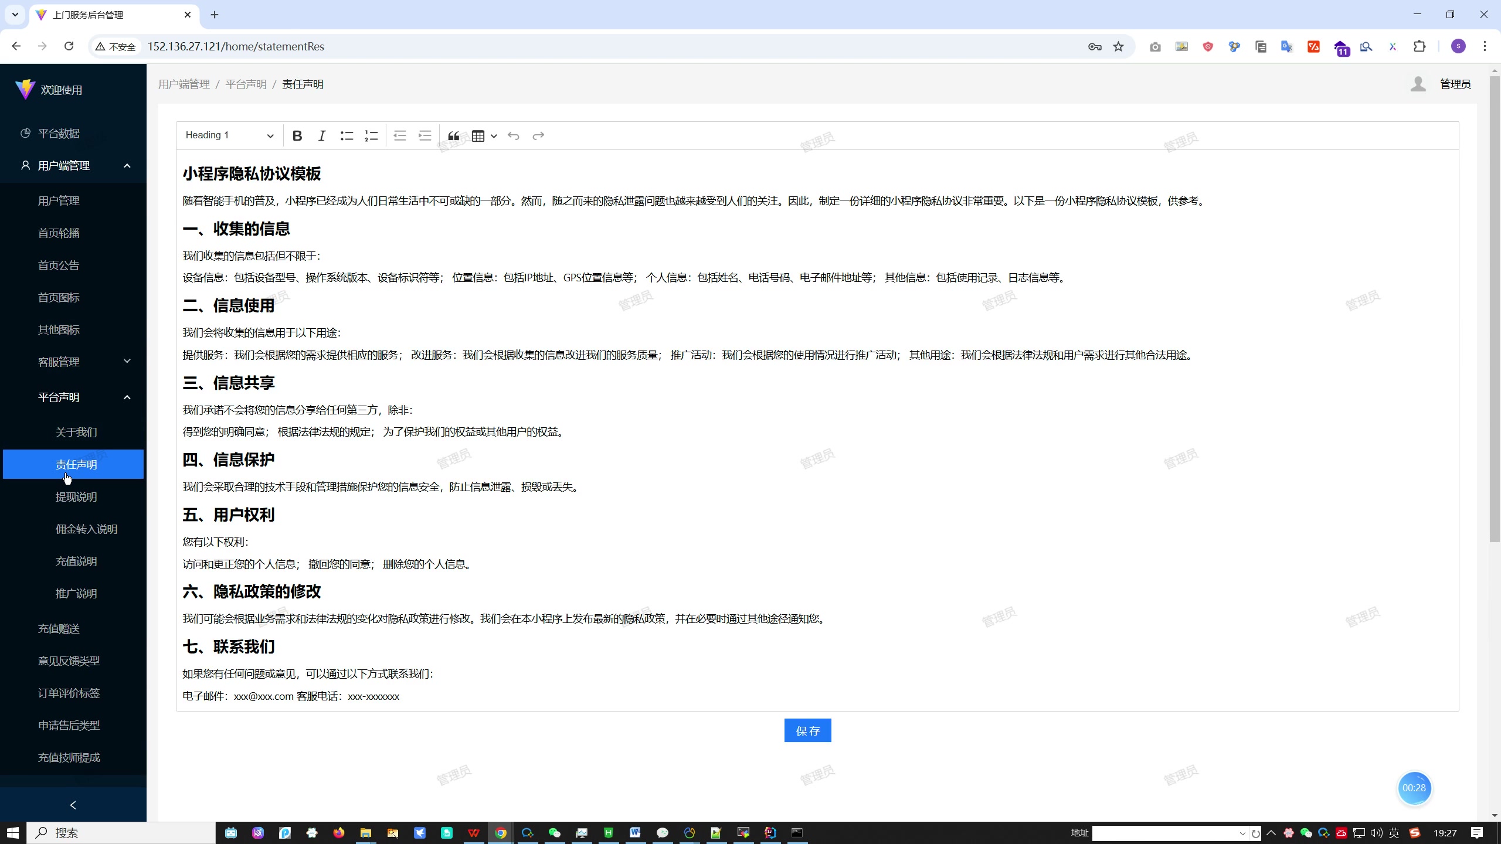Click the admin avatar icon
Screen dimensions: 1501x844
point(1418,84)
